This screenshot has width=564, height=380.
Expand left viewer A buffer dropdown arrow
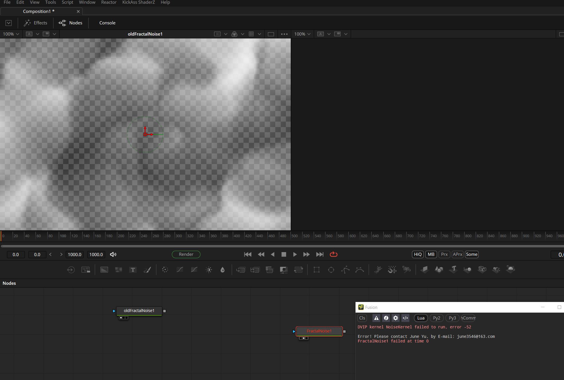click(38, 34)
